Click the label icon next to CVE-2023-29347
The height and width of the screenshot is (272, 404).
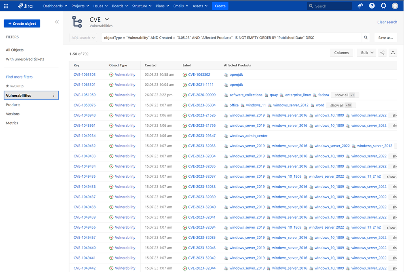click(x=185, y=136)
